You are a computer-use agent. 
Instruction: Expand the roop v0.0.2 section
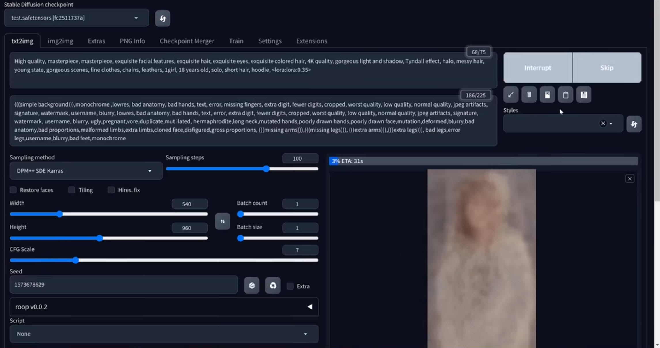coord(310,307)
